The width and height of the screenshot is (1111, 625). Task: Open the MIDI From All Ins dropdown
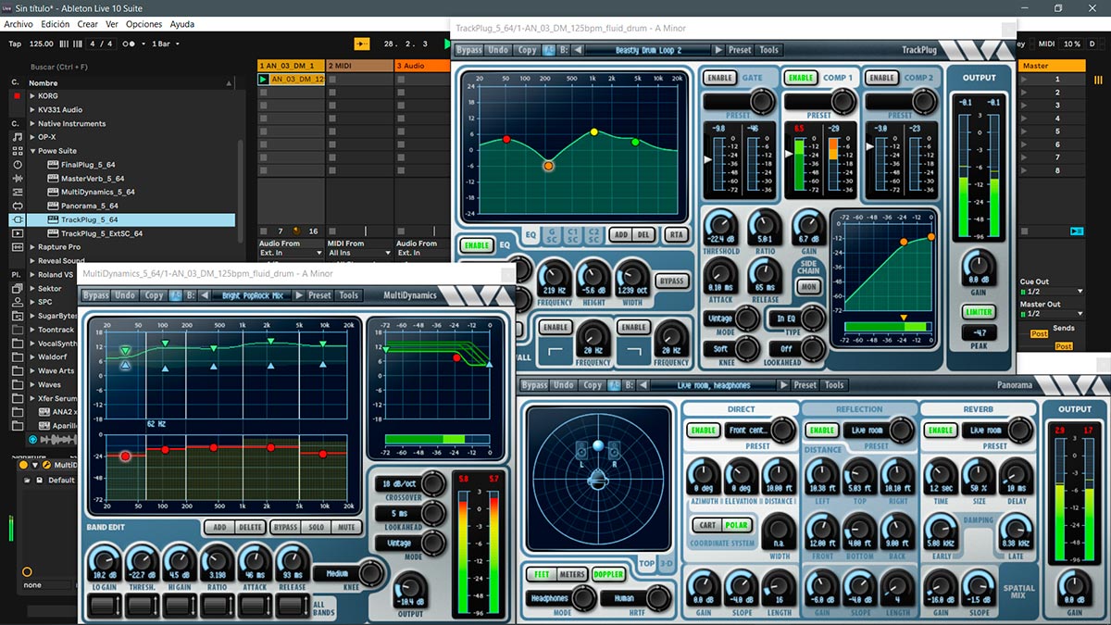tap(358, 253)
